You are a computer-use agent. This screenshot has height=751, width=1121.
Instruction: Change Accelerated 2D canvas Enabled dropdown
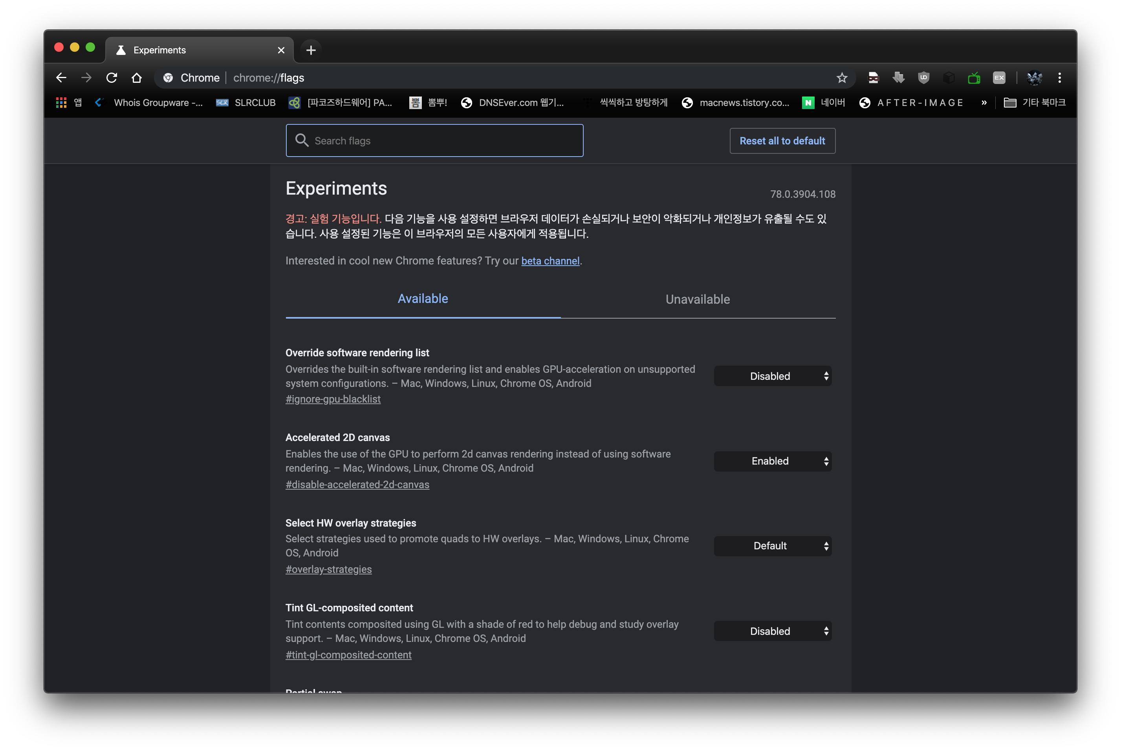(x=773, y=461)
